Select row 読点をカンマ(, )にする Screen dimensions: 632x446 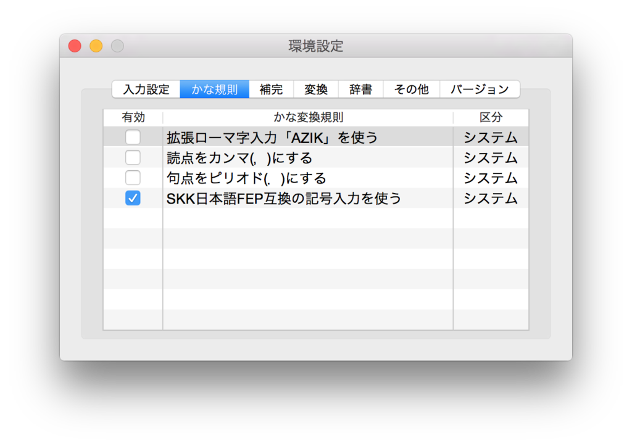coord(316,157)
